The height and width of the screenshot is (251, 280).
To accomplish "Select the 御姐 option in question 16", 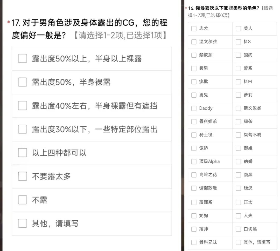I will pos(238,148).
